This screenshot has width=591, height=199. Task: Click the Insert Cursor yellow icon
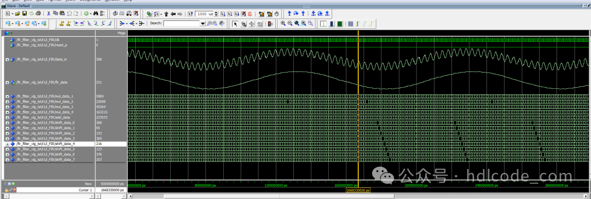tap(61, 23)
